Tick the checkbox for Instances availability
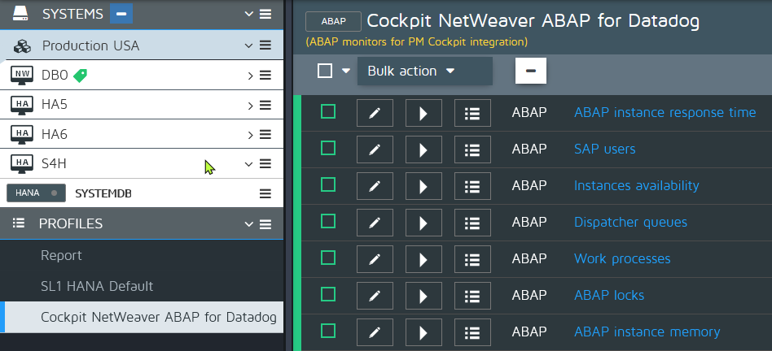 pyautogui.click(x=328, y=184)
